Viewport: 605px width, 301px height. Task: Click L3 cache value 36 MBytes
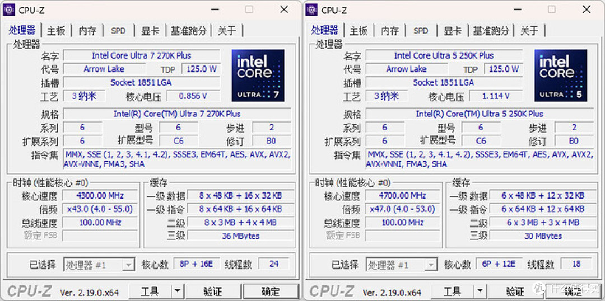click(240, 236)
